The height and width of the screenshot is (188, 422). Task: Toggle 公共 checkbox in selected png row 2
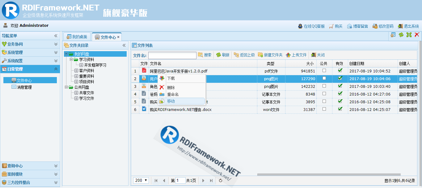point(324,78)
